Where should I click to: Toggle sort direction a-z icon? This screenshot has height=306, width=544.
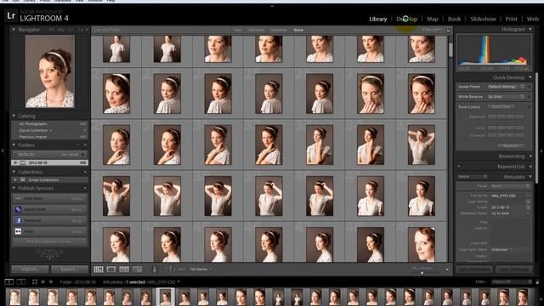pos(170,269)
